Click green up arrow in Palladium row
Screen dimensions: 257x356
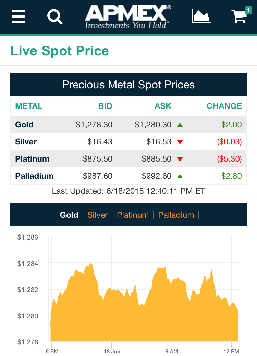[180, 176]
